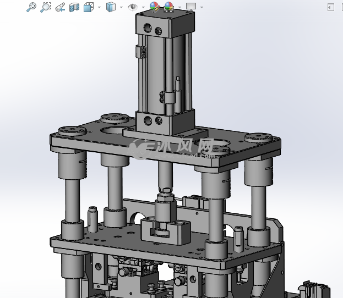The height and width of the screenshot is (298, 343).
Task: Open the View Settings dropdown arrow
Action: 202,8
